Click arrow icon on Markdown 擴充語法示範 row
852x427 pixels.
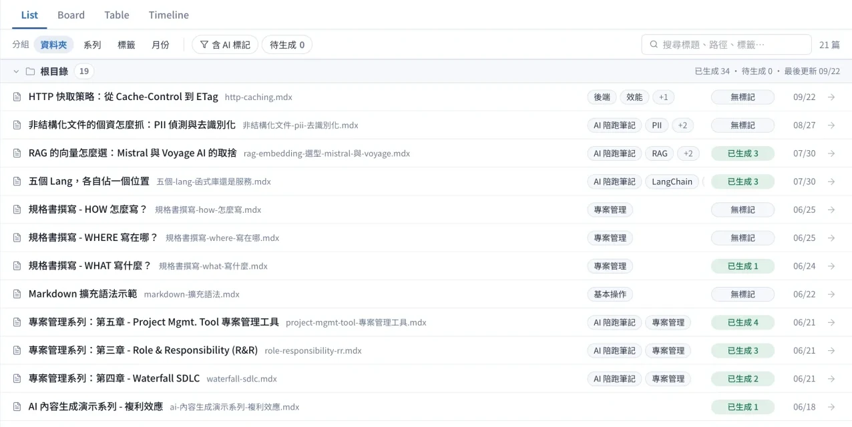pyautogui.click(x=831, y=294)
